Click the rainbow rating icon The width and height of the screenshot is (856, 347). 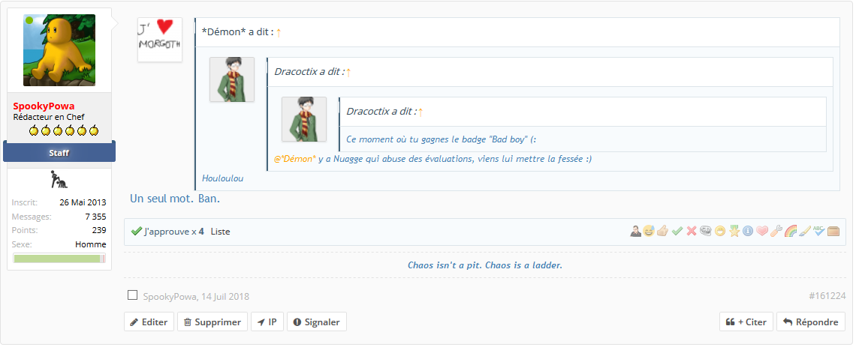coord(791,232)
